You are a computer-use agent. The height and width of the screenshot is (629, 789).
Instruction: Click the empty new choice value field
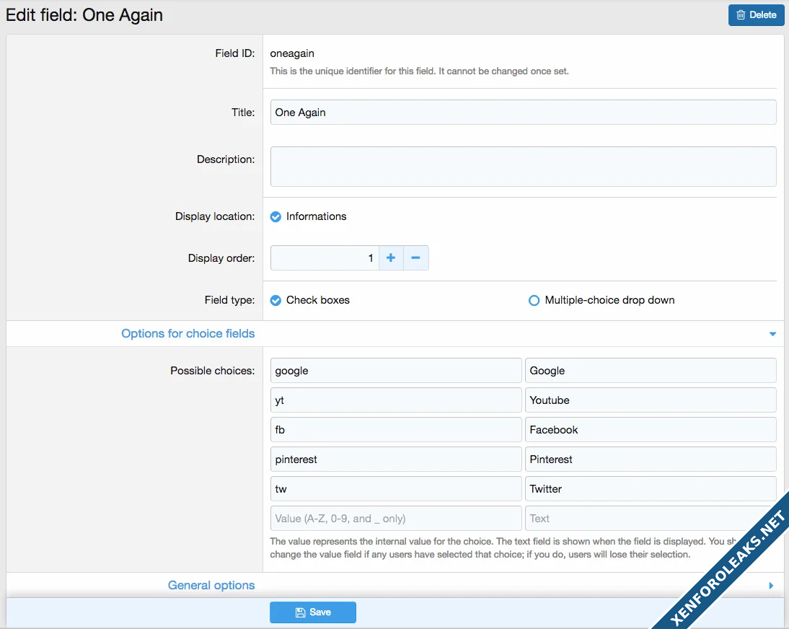click(x=395, y=519)
